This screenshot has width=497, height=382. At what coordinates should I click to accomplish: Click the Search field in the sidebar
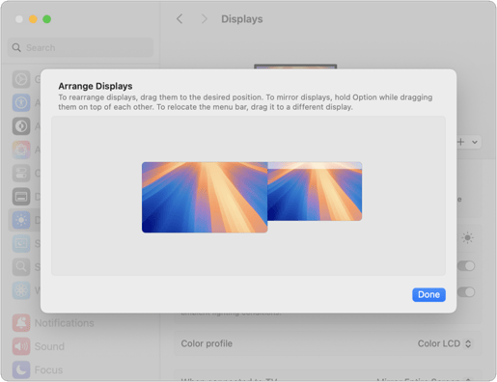[80, 47]
